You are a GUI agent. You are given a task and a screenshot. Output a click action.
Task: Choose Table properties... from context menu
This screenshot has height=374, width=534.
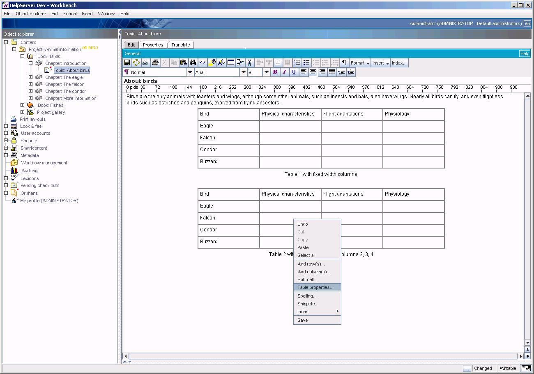pyautogui.click(x=315, y=287)
